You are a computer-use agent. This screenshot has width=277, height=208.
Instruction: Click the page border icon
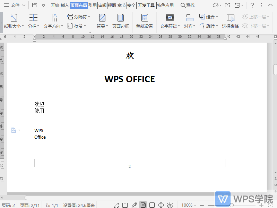tap(120, 21)
